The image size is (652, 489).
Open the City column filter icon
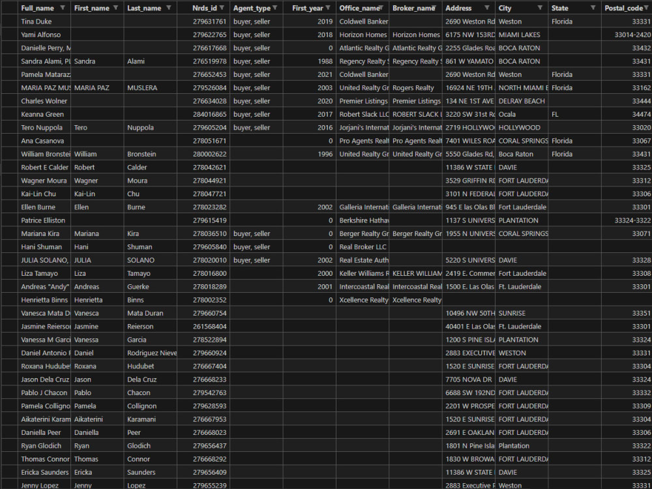point(540,8)
